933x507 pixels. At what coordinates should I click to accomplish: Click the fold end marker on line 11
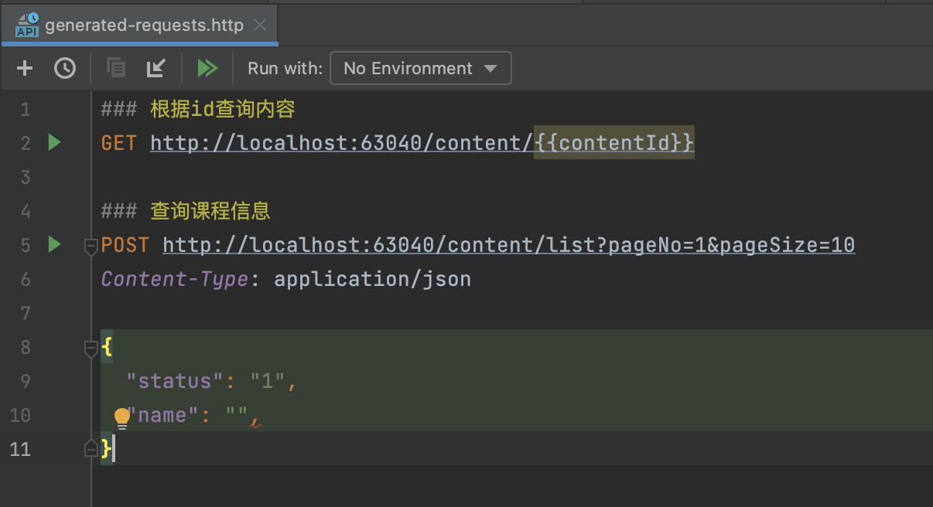pos(91,449)
